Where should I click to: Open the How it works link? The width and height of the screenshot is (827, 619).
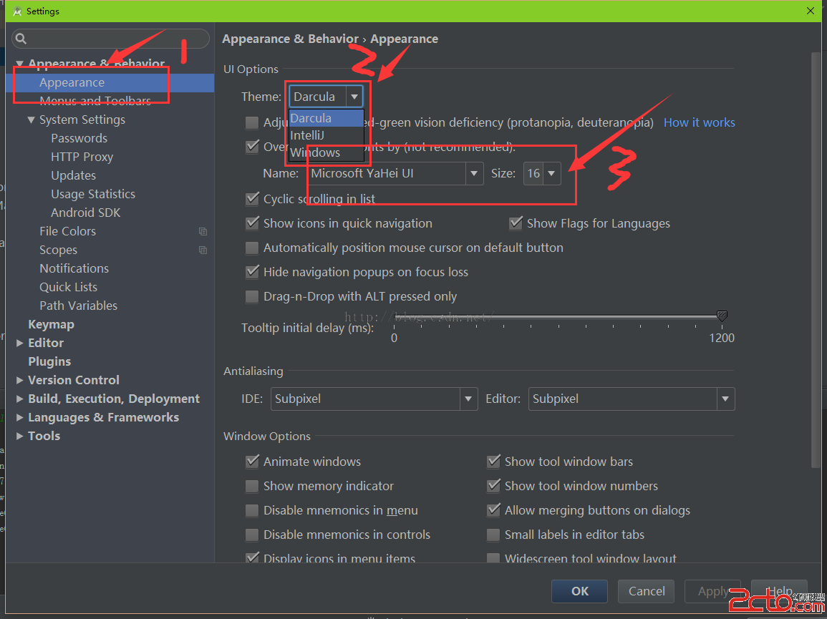pyautogui.click(x=699, y=122)
